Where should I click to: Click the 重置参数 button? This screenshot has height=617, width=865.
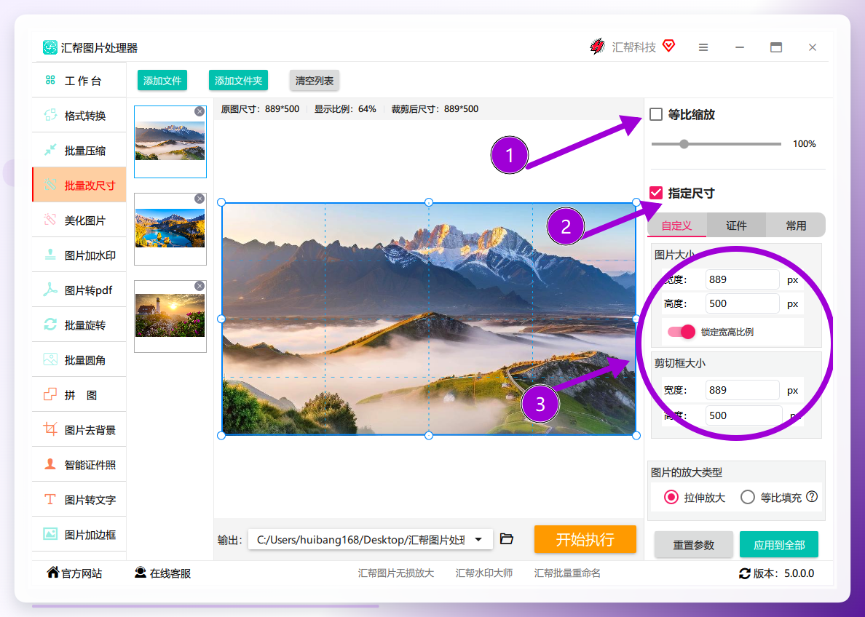click(693, 545)
